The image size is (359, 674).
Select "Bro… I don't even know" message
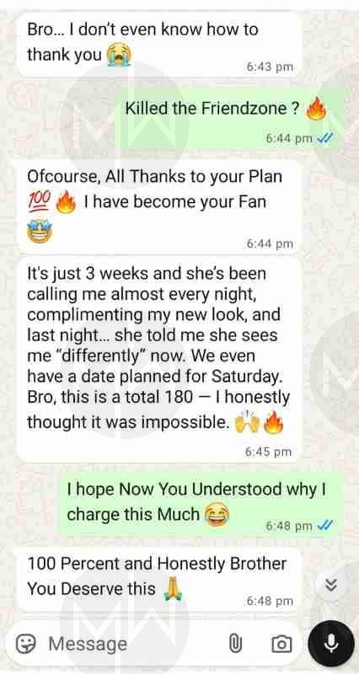click(x=158, y=45)
